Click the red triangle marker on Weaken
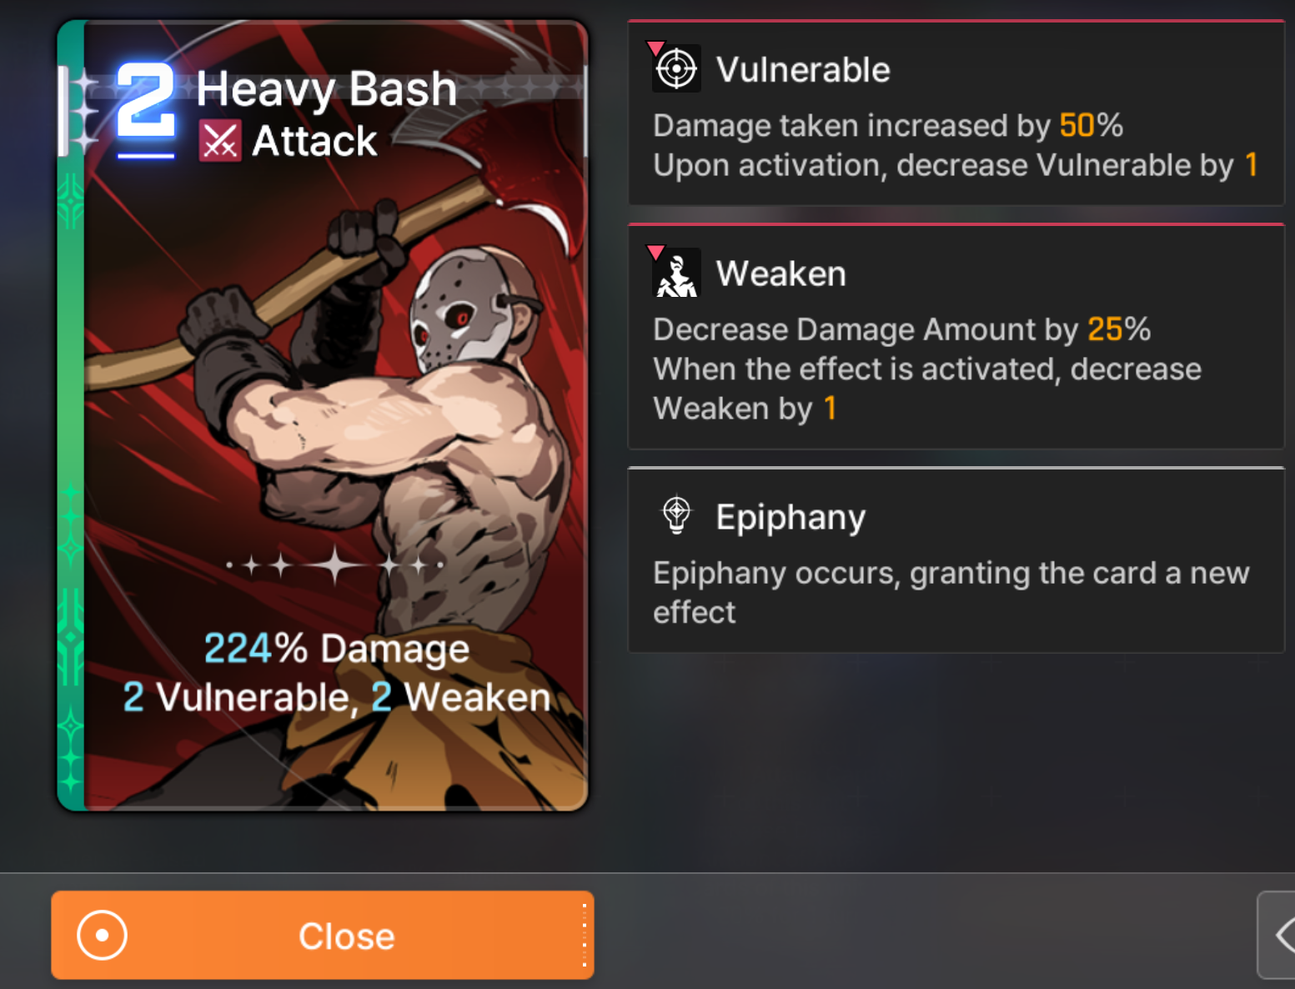This screenshot has height=989, width=1295. (x=656, y=252)
